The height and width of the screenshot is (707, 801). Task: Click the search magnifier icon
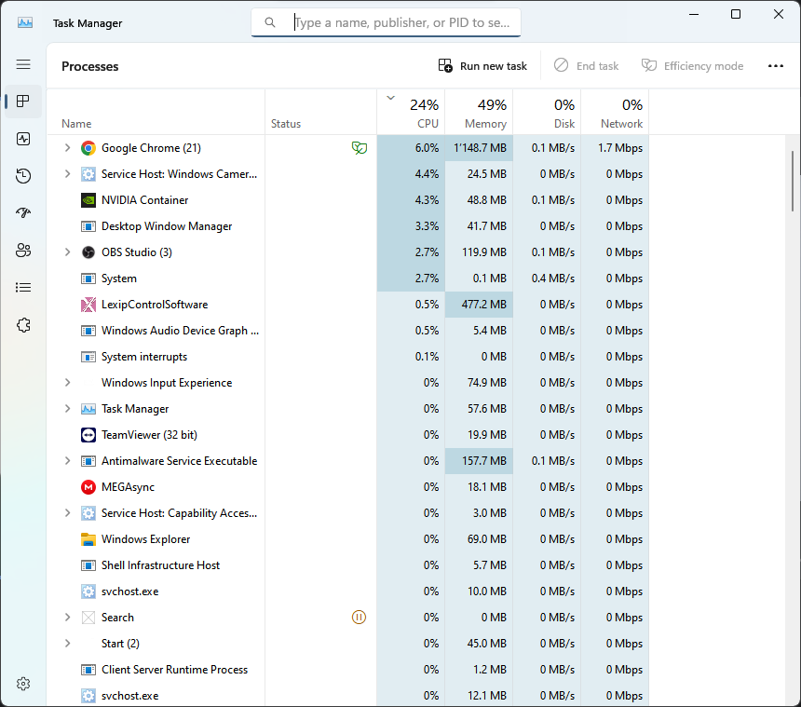point(270,22)
